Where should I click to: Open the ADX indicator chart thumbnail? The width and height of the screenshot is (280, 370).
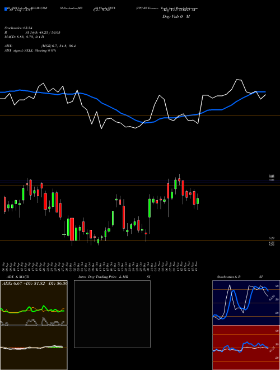point(34,303)
